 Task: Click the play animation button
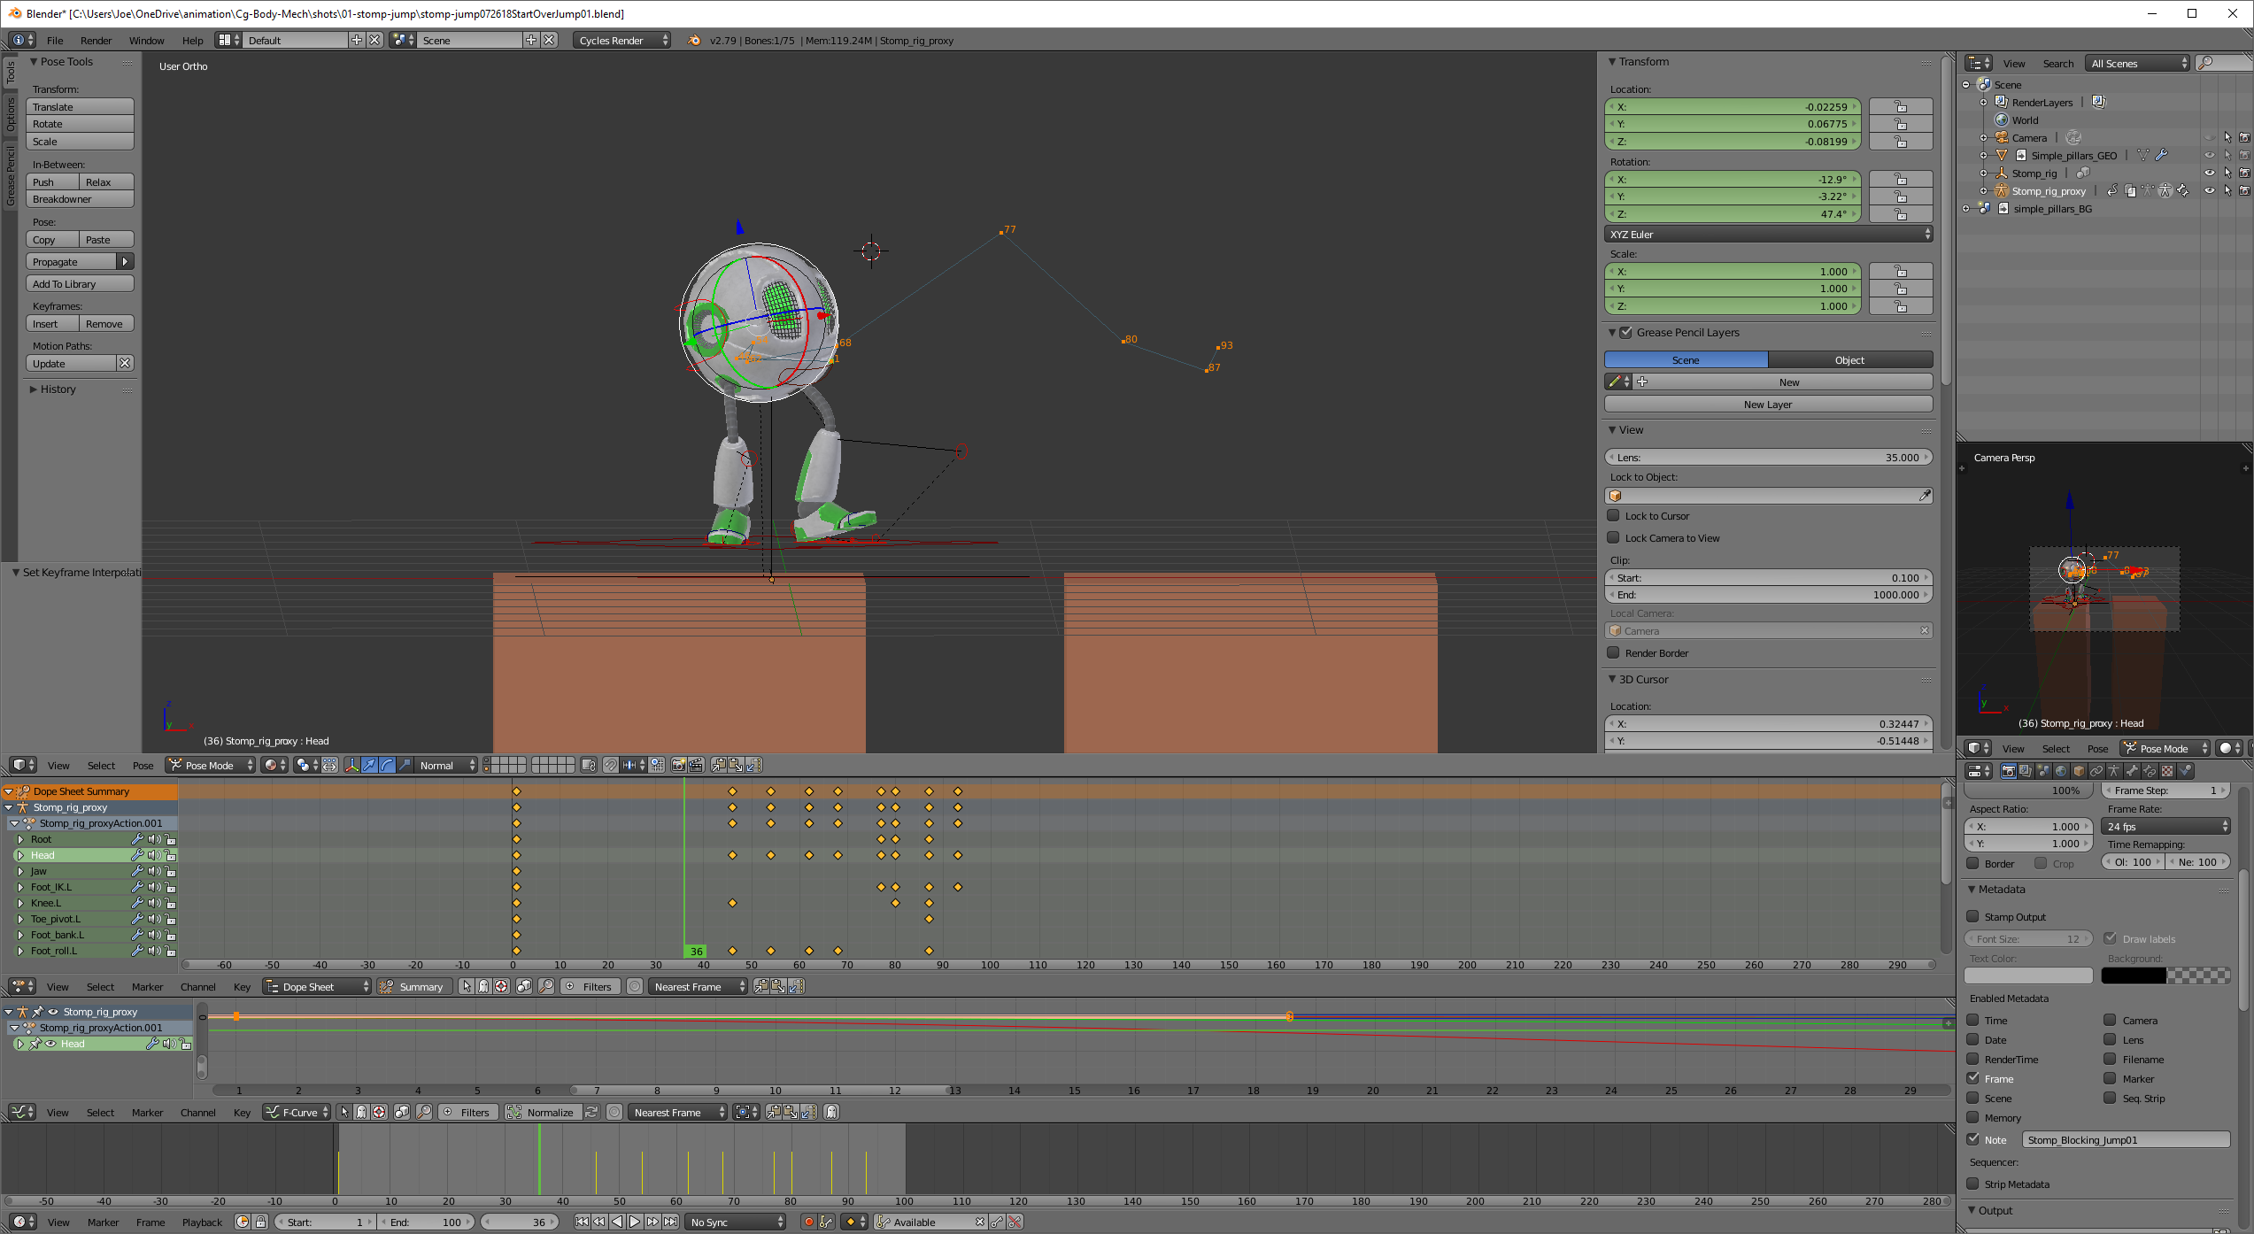[x=635, y=1222]
